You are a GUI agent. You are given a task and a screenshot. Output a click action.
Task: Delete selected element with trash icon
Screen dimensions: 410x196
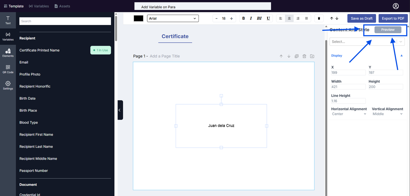point(319,18)
